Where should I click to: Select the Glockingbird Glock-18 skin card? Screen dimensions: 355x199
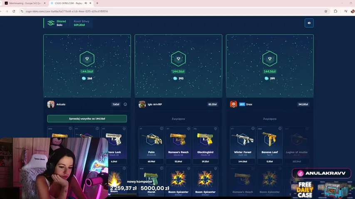205,145
